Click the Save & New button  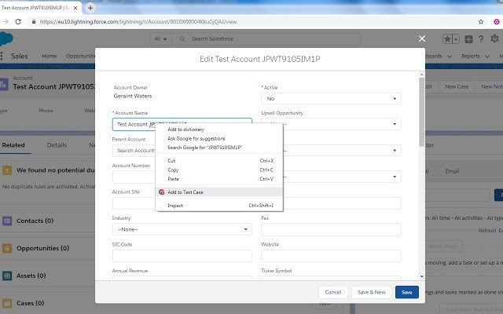pyautogui.click(x=372, y=292)
